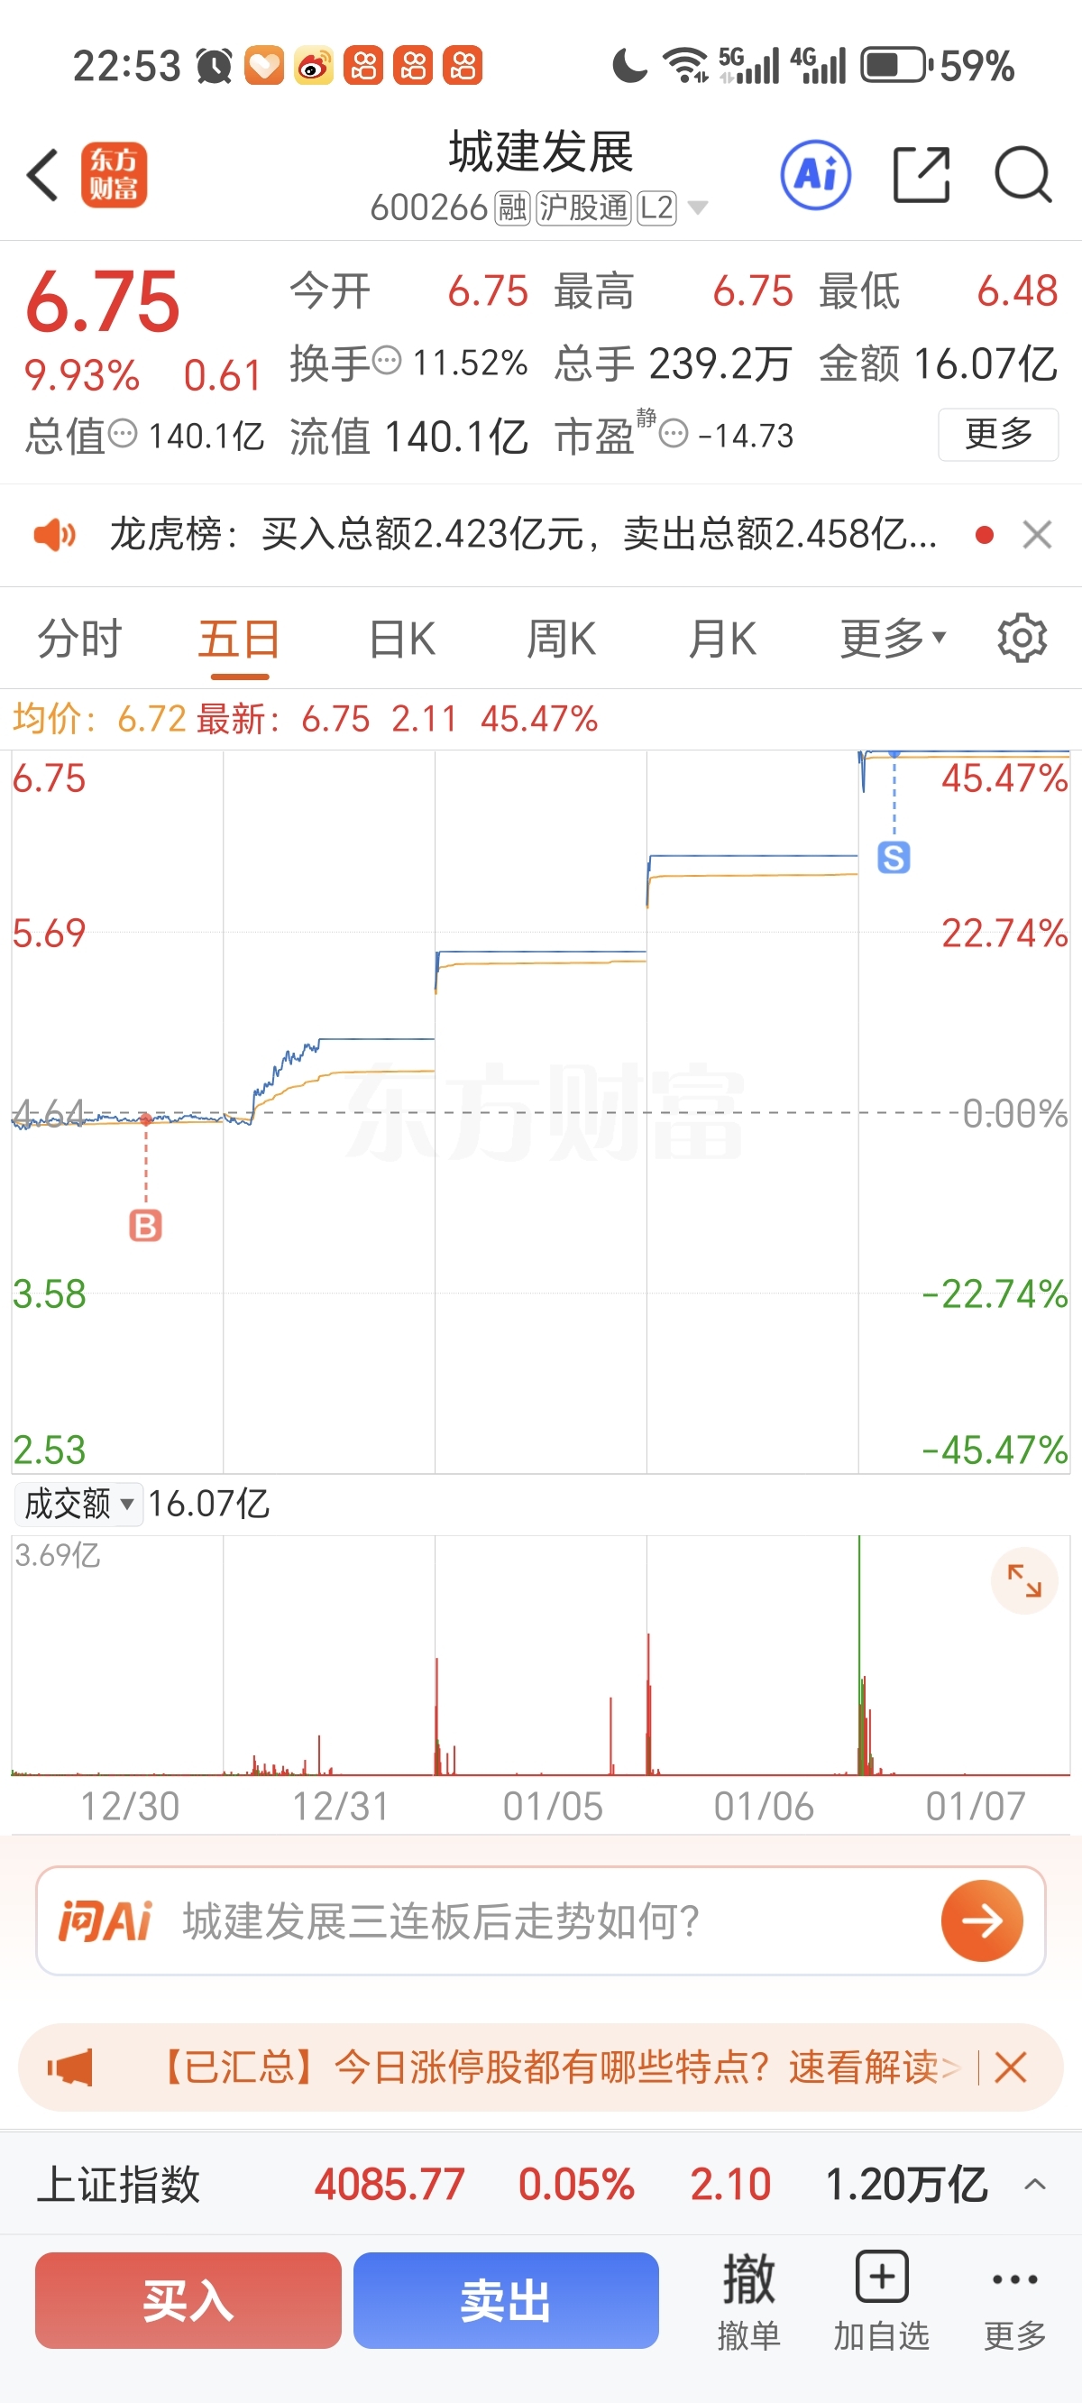Viewport: 1082px width, 2403px height.
Task: Open stock code dropdown triangle
Action: [x=697, y=207]
